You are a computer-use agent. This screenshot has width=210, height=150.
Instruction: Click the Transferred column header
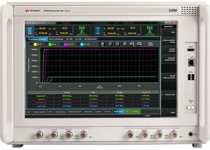(146, 92)
